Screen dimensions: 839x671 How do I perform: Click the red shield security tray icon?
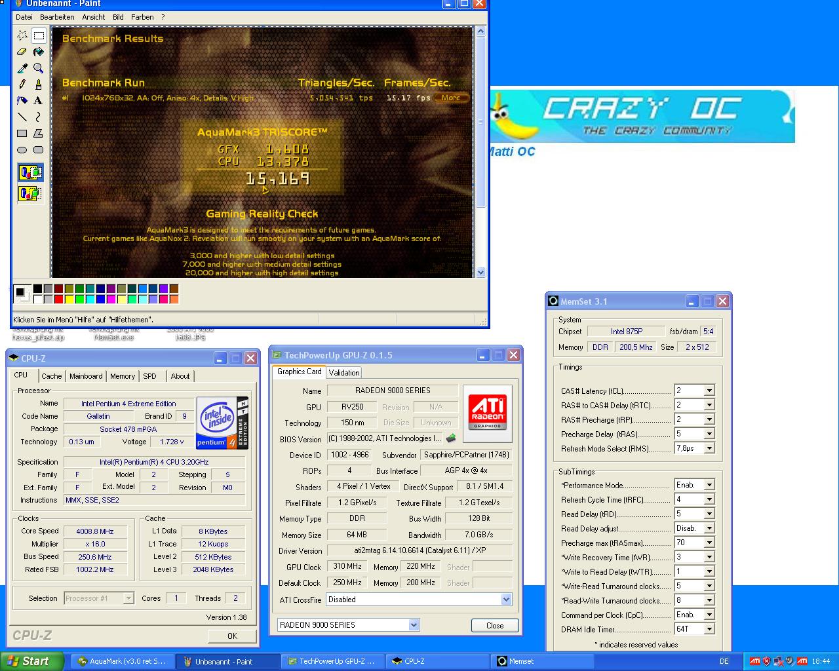[x=766, y=661]
